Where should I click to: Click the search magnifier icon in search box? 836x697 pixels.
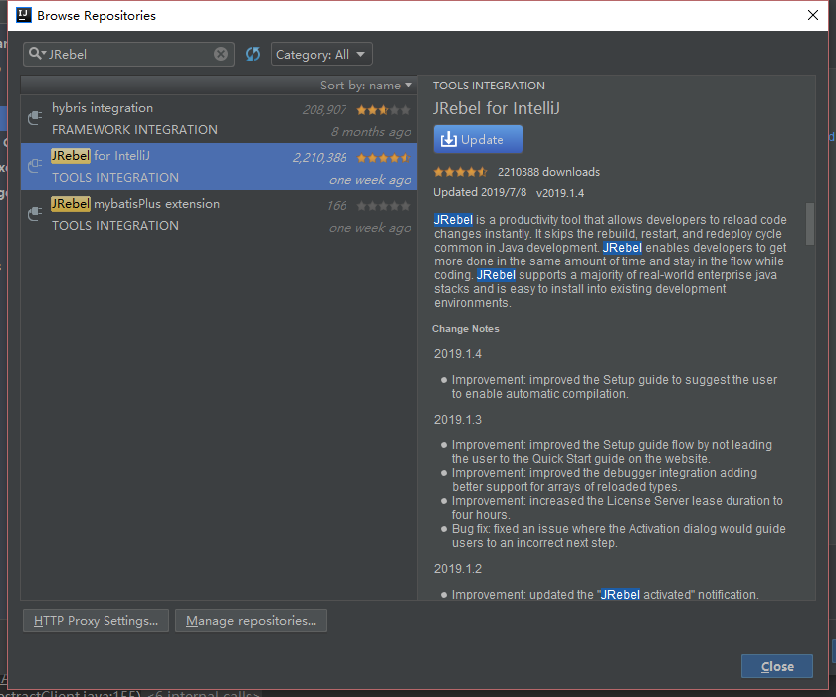click(x=34, y=54)
